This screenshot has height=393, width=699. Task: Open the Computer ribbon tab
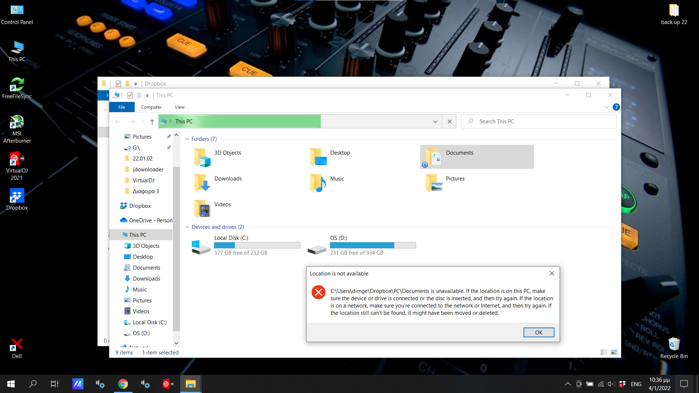[x=151, y=107]
